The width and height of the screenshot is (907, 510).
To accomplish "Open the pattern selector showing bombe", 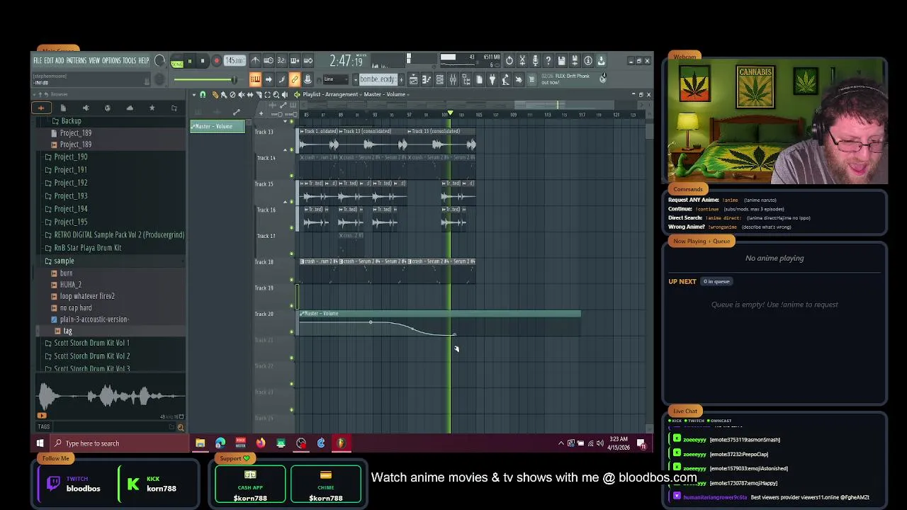I will [378, 79].
